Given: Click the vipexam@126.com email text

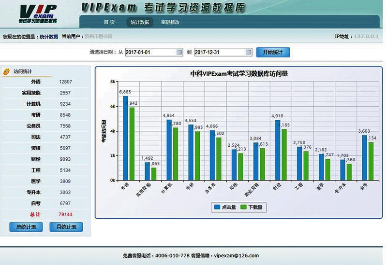Looking at the screenshot, I should [x=237, y=256].
